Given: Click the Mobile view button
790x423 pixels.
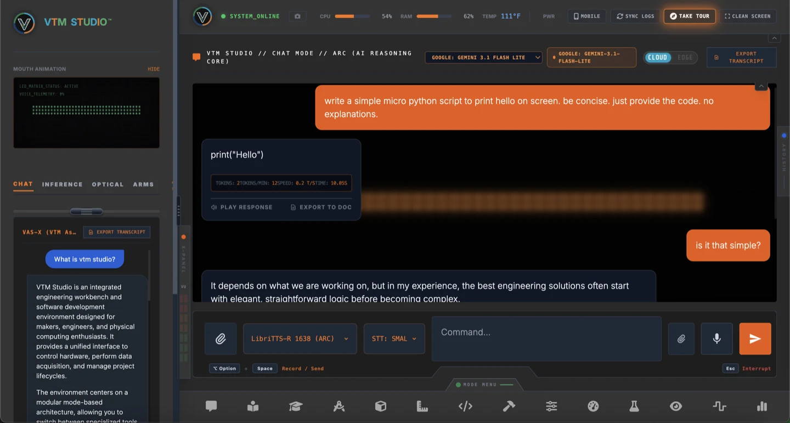Looking at the screenshot, I should [587, 16].
